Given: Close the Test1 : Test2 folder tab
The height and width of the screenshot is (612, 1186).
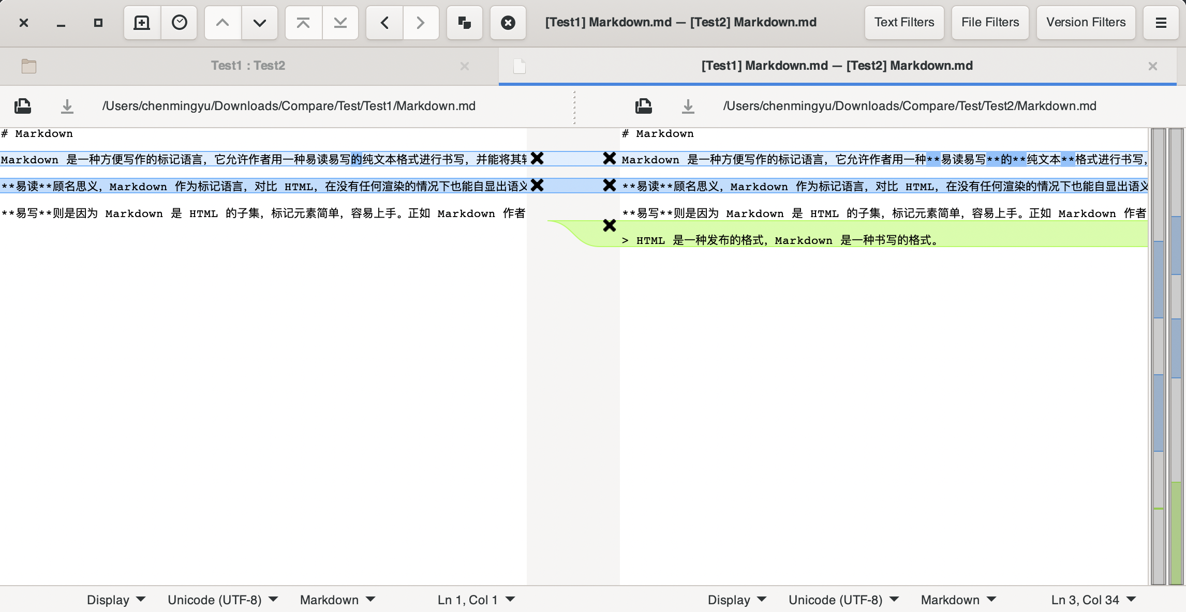Looking at the screenshot, I should pos(465,66).
